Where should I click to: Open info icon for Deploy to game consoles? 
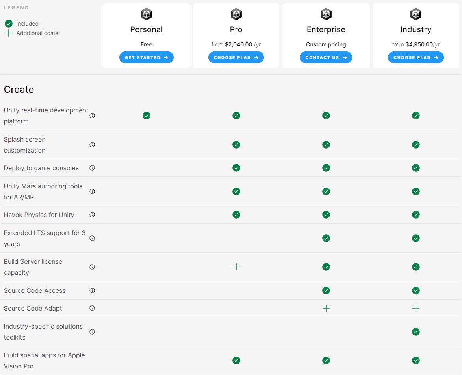tap(92, 168)
